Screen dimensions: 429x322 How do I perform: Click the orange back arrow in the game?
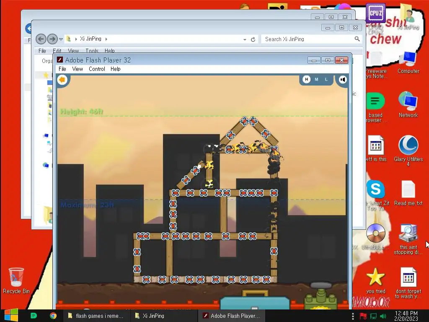[x=62, y=80]
